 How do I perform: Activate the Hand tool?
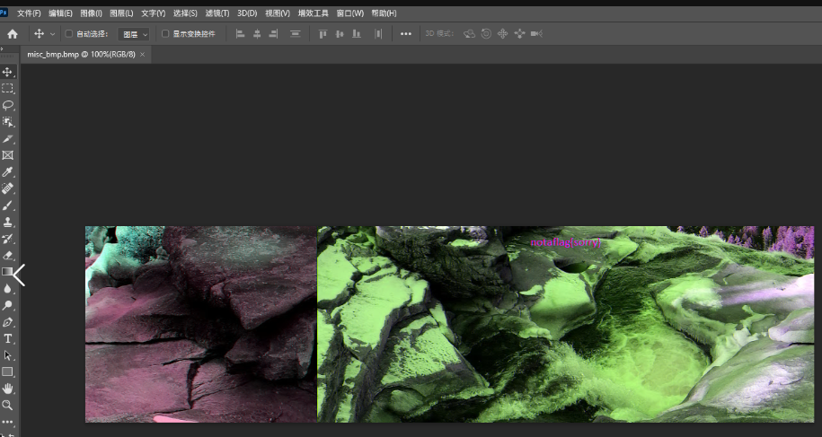click(x=8, y=389)
